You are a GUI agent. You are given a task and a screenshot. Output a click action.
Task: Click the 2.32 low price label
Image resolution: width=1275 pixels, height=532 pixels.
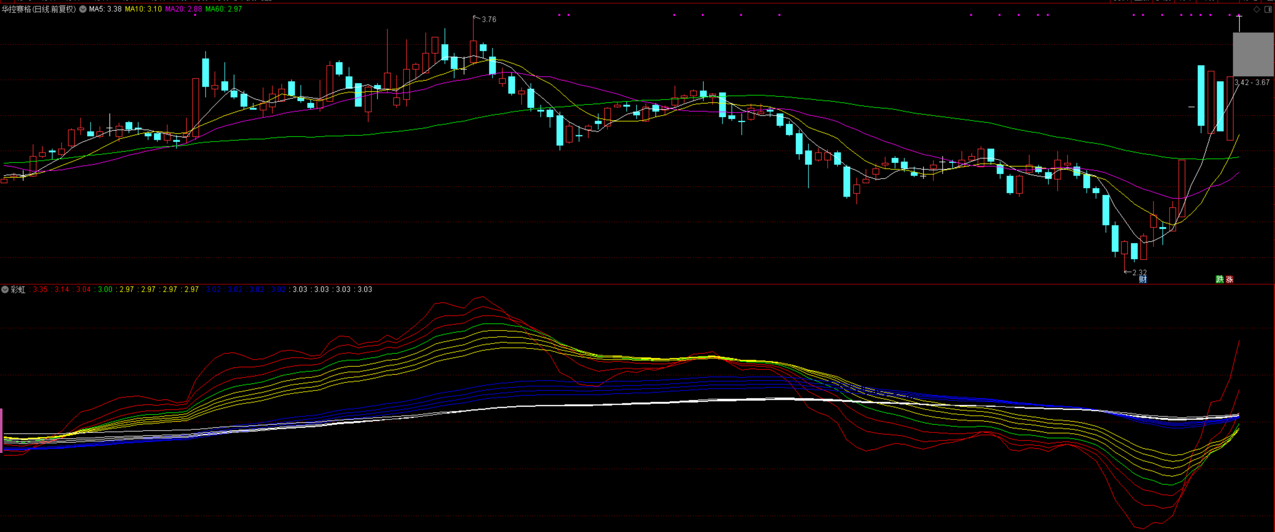pos(1139,273)
